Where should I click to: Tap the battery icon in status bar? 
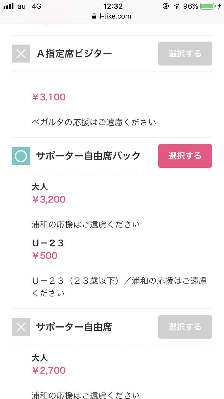coord(208,6)
